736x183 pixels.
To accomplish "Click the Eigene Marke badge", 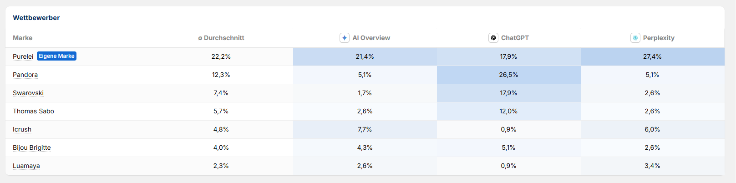I will click(x=56, y=56).
